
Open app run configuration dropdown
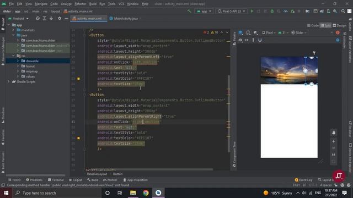tap(204, 11)
